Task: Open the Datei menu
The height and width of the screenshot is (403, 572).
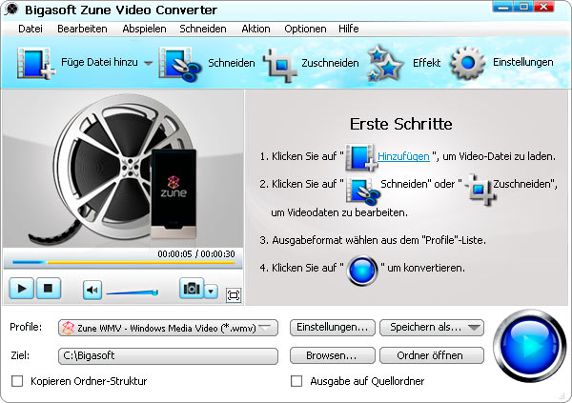Action: click(x=31, y=29)
